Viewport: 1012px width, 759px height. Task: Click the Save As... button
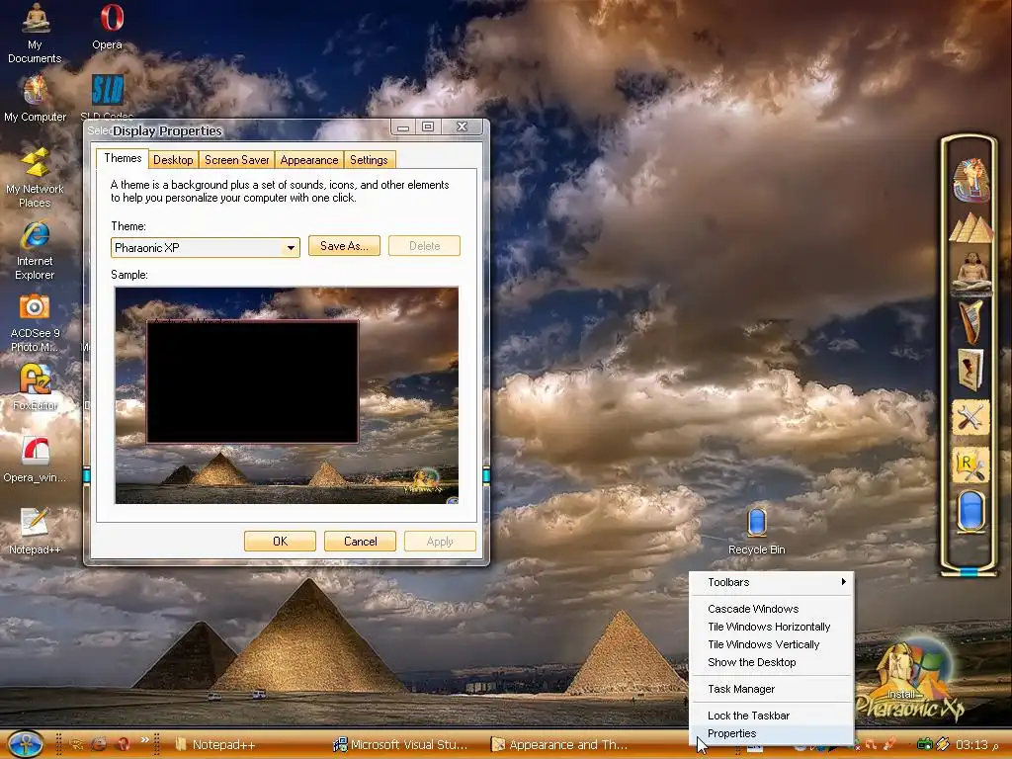click(344, 246)
